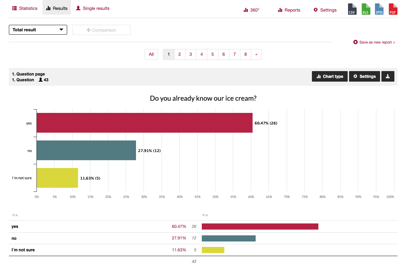Export results as CSV file

tap(352, 9)
